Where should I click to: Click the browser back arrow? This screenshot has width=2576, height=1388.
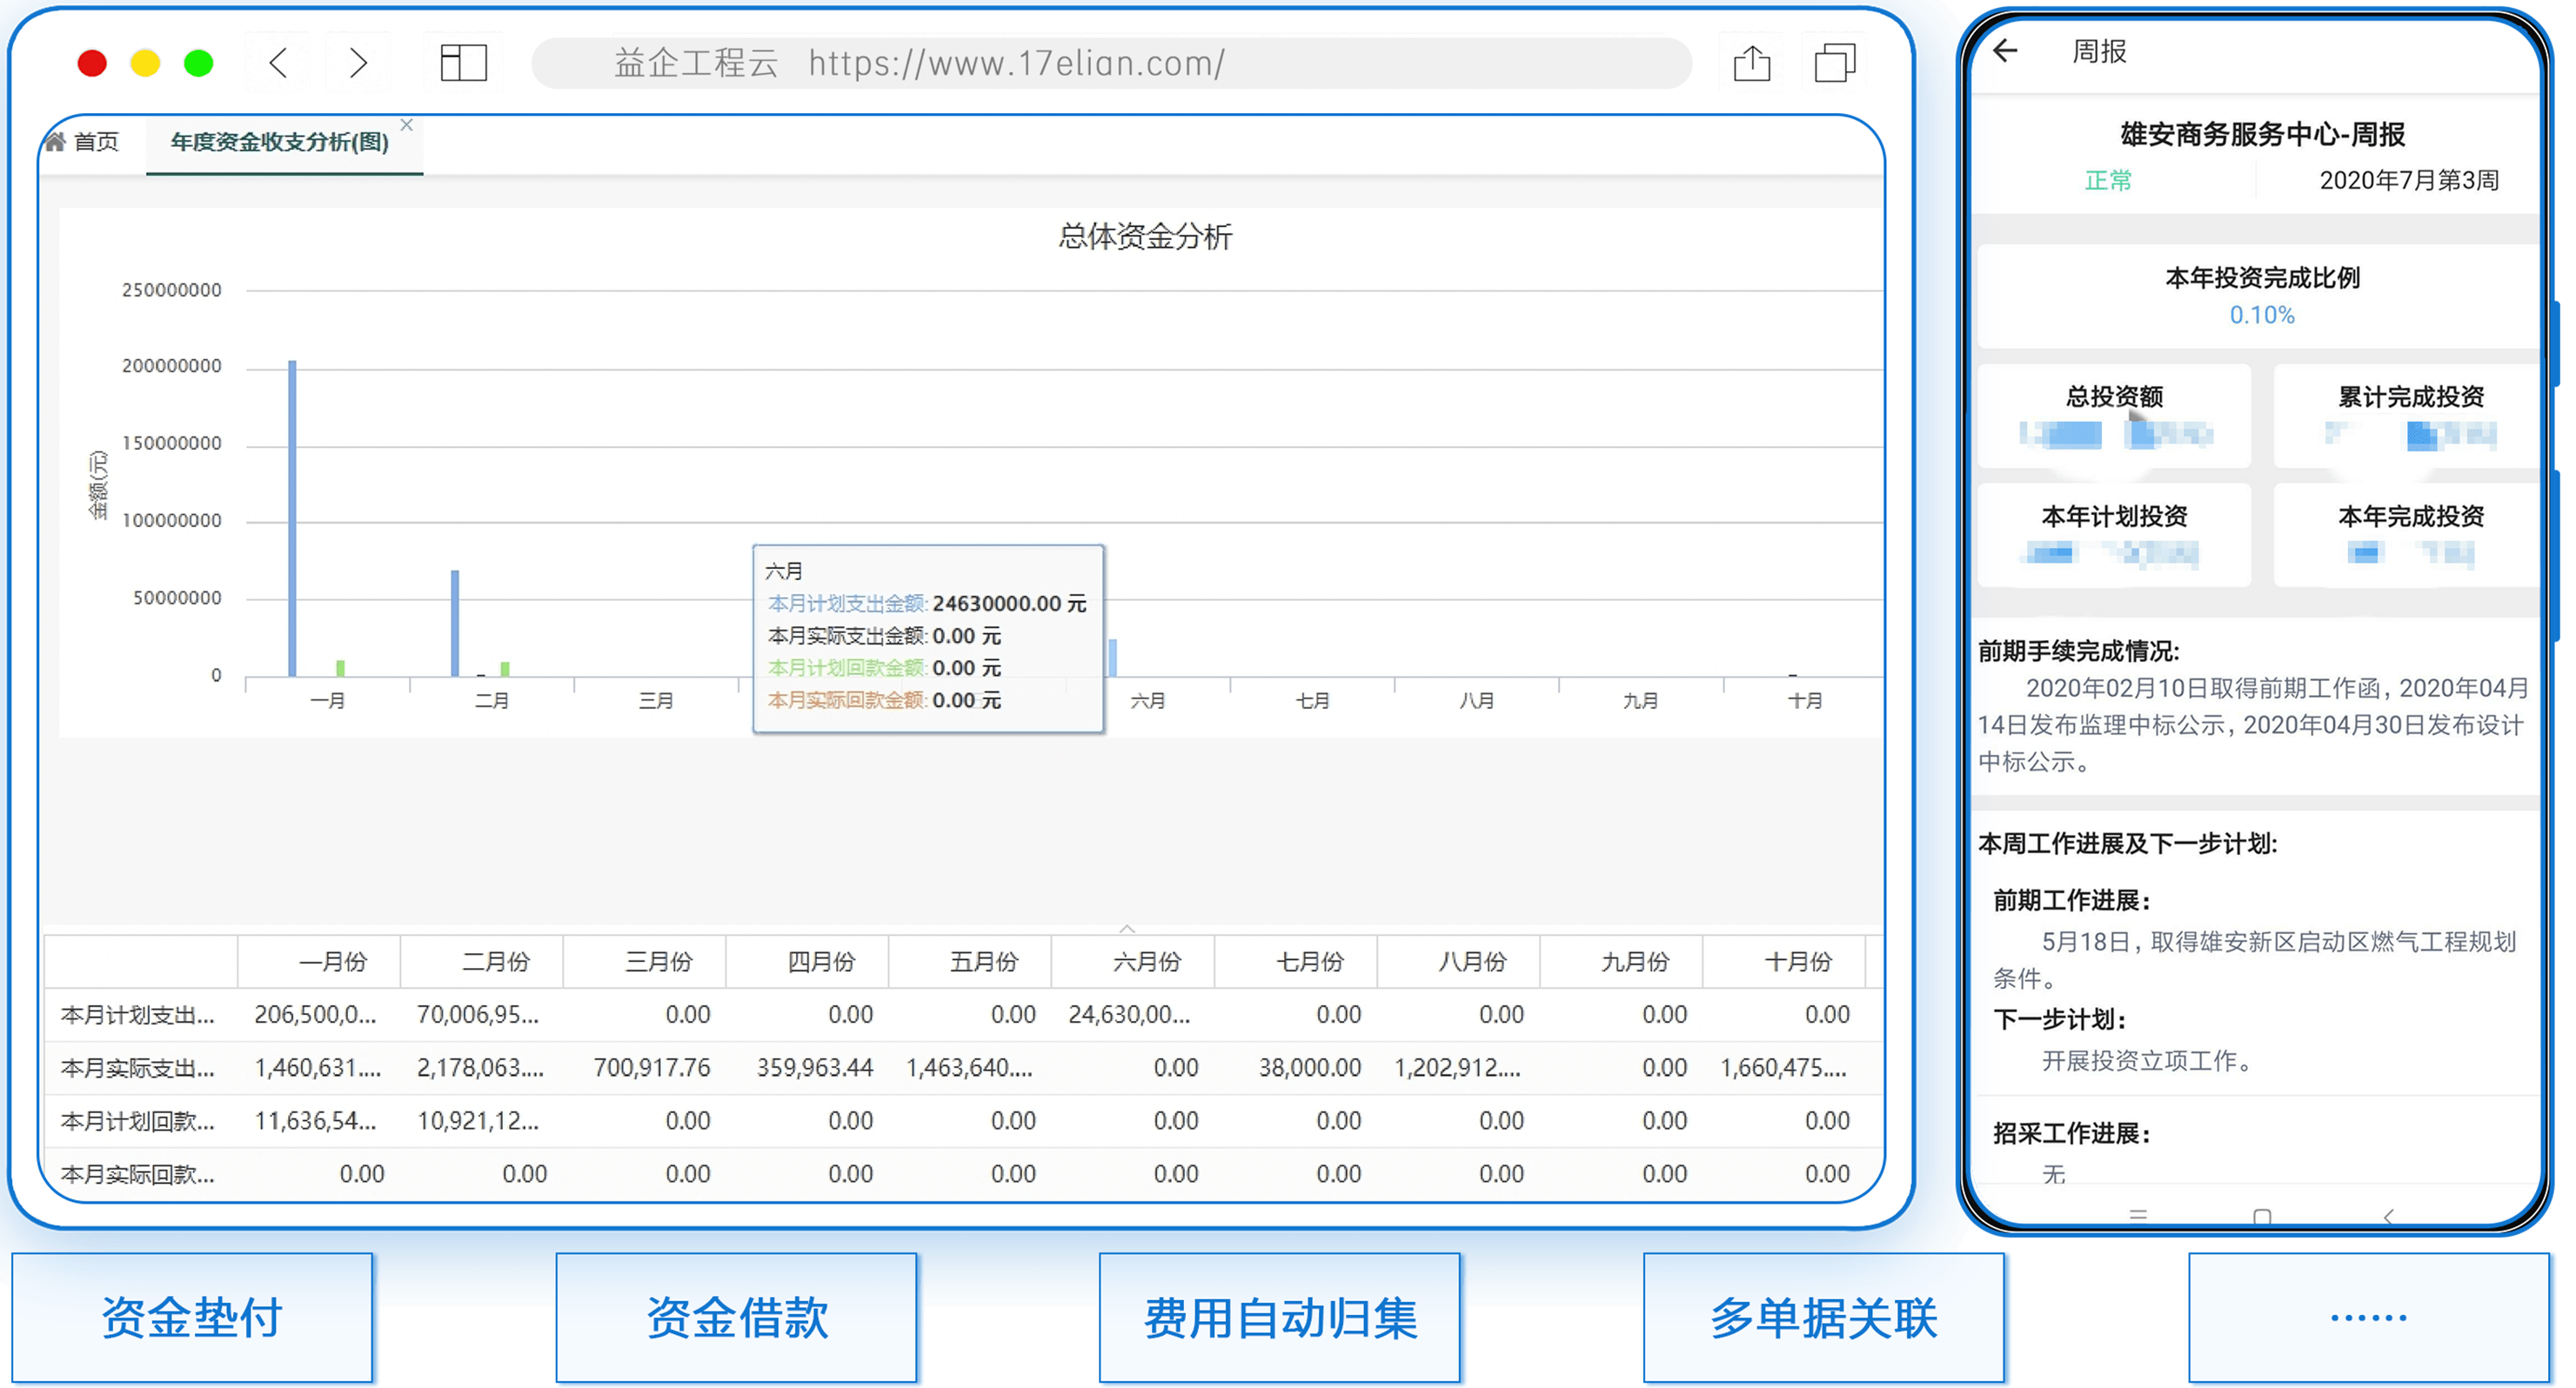(x=279, y=63)
